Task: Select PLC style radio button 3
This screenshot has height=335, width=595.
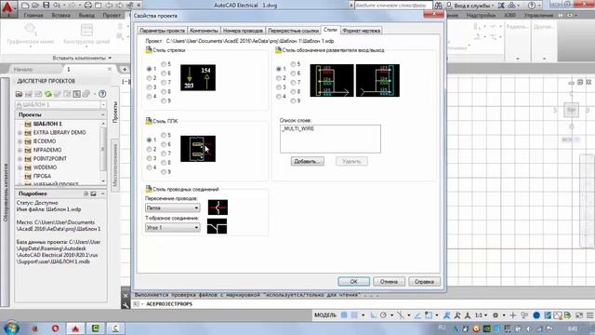Action: coord(149,158)
